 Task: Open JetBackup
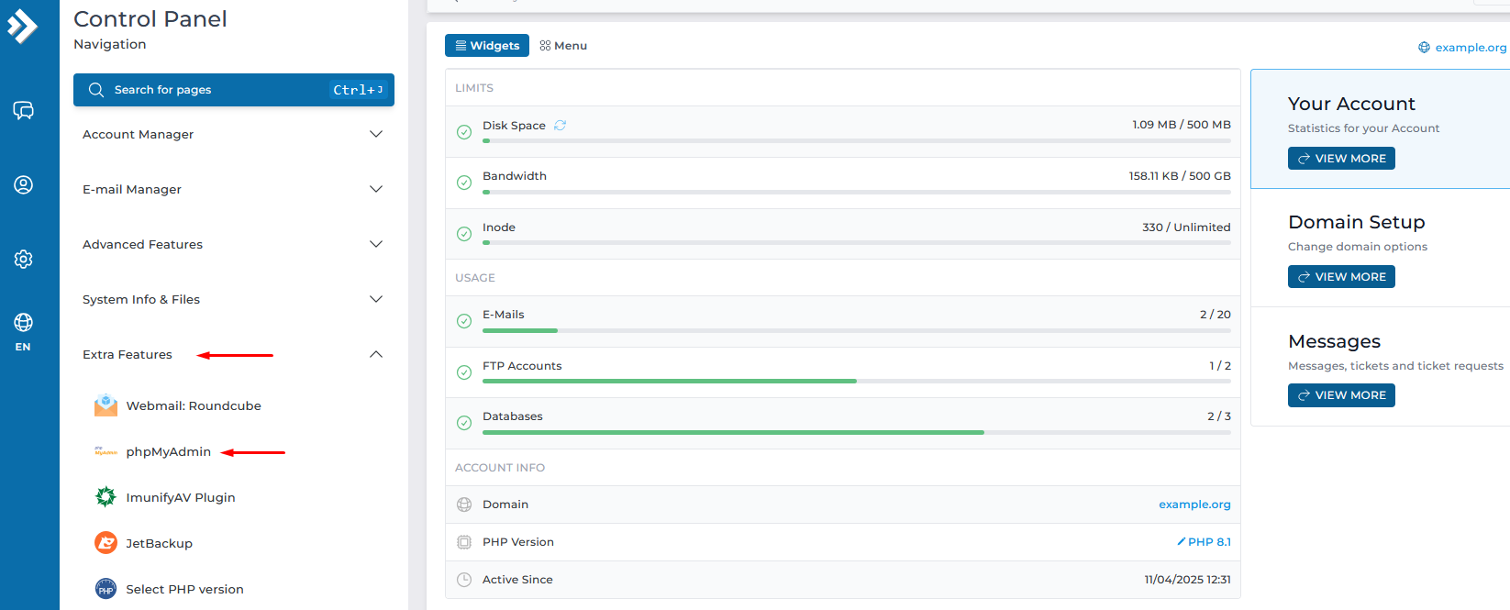(159, 543)
